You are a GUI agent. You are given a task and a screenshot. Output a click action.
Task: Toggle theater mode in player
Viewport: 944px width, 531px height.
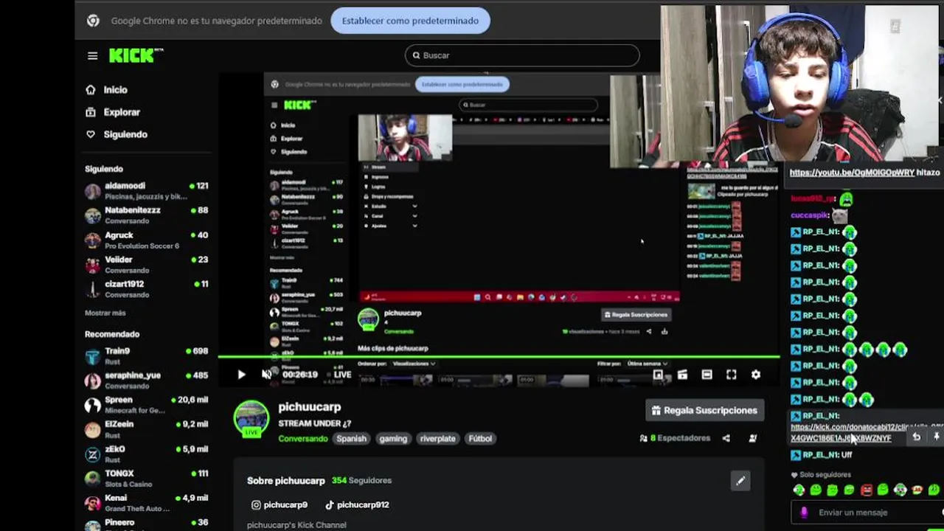tap(707, 375)
